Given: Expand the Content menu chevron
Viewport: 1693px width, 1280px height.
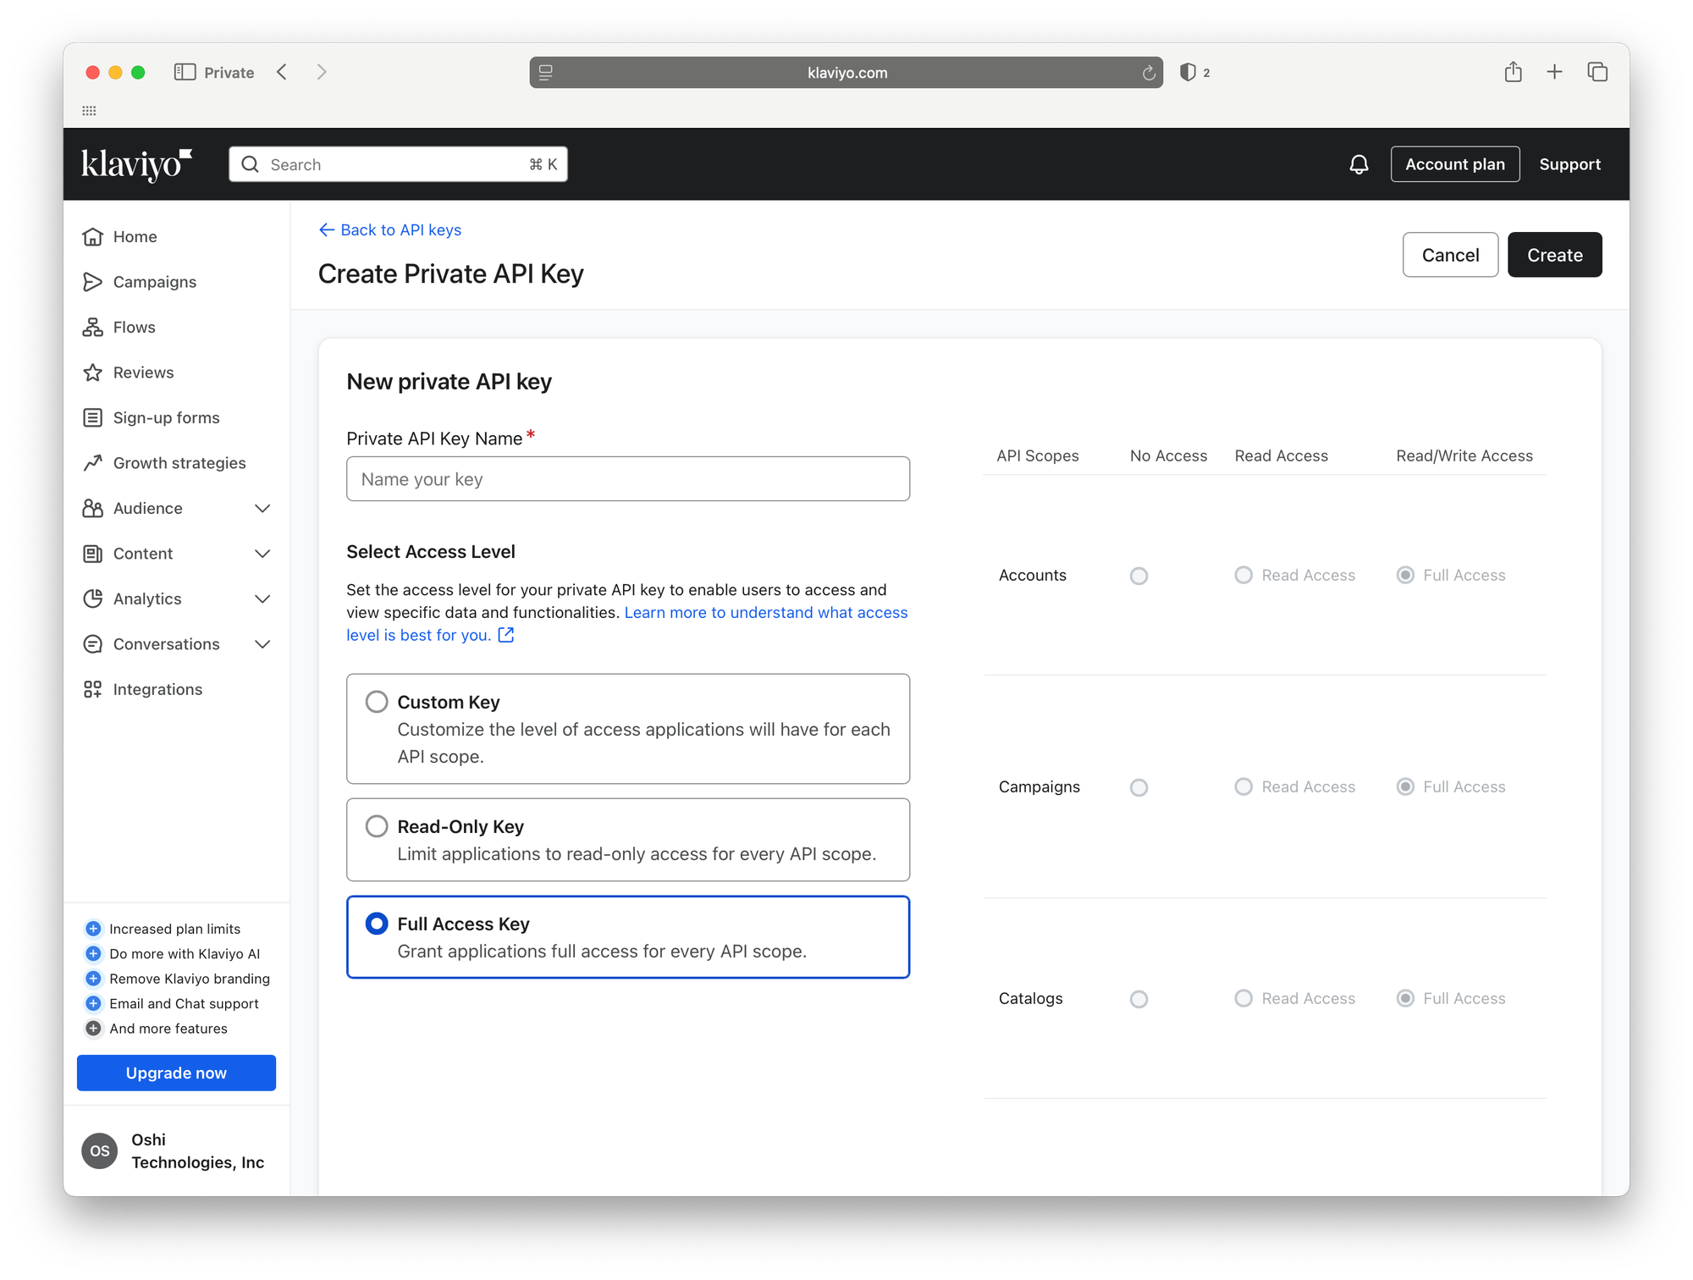Looking at the screenshot, I should pyautogui.click(x=262, y=554).
